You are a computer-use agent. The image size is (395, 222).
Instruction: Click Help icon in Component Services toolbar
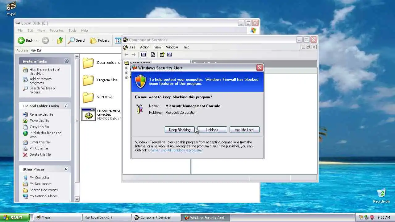162,55
